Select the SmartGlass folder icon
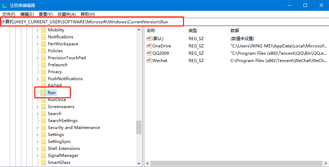329x167 pixels. click(x=43, y=162)
